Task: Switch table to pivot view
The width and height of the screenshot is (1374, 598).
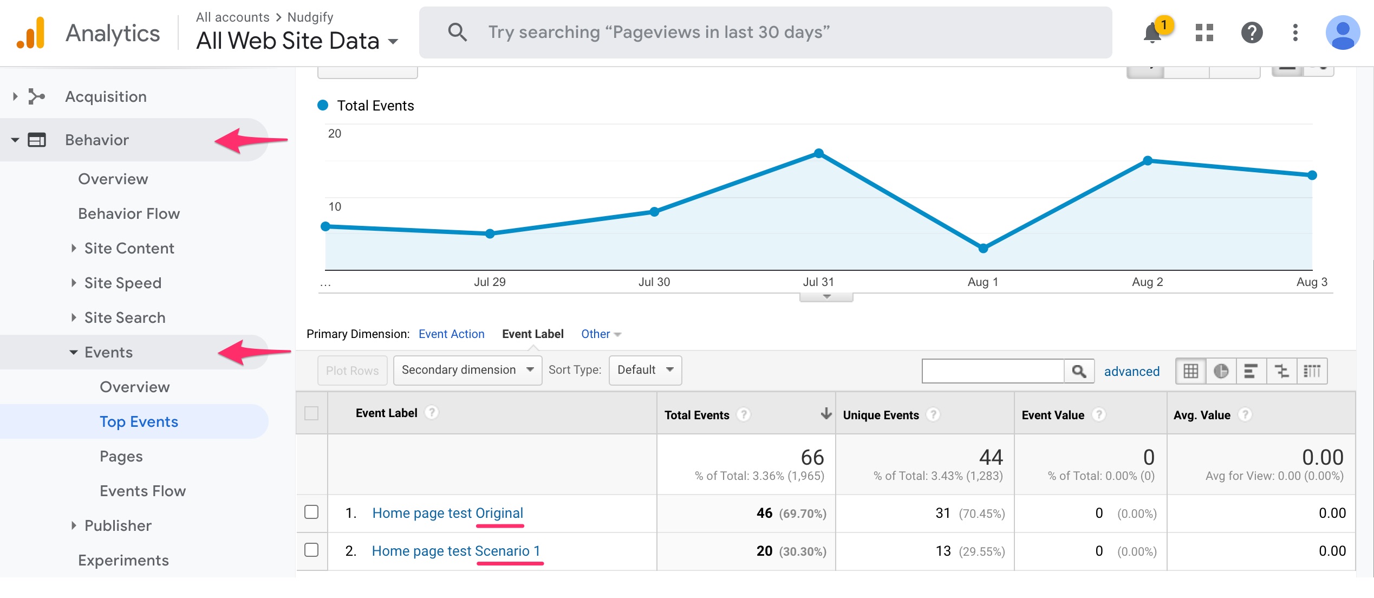Action: [1313, 370]
